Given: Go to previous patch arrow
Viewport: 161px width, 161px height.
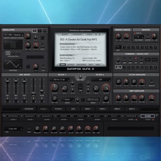Looking at the screenshot, I should (x=96, y=35).
